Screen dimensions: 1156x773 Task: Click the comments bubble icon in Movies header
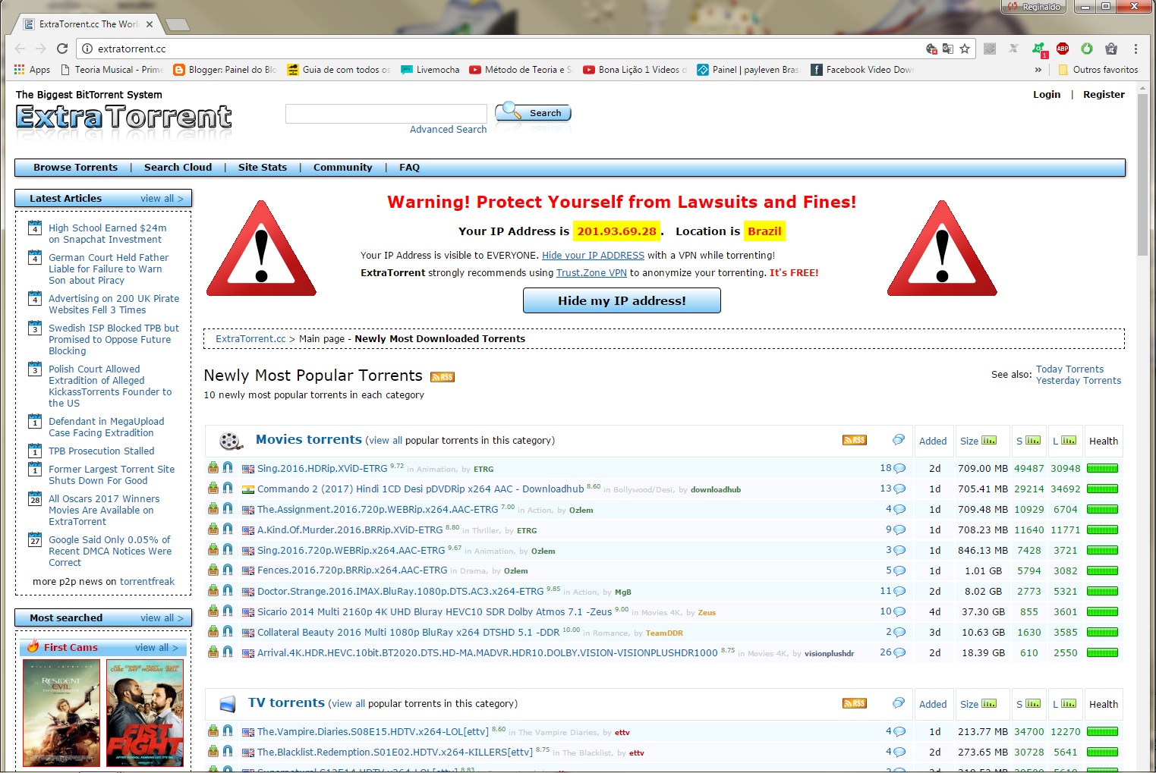tap(899, 440)
